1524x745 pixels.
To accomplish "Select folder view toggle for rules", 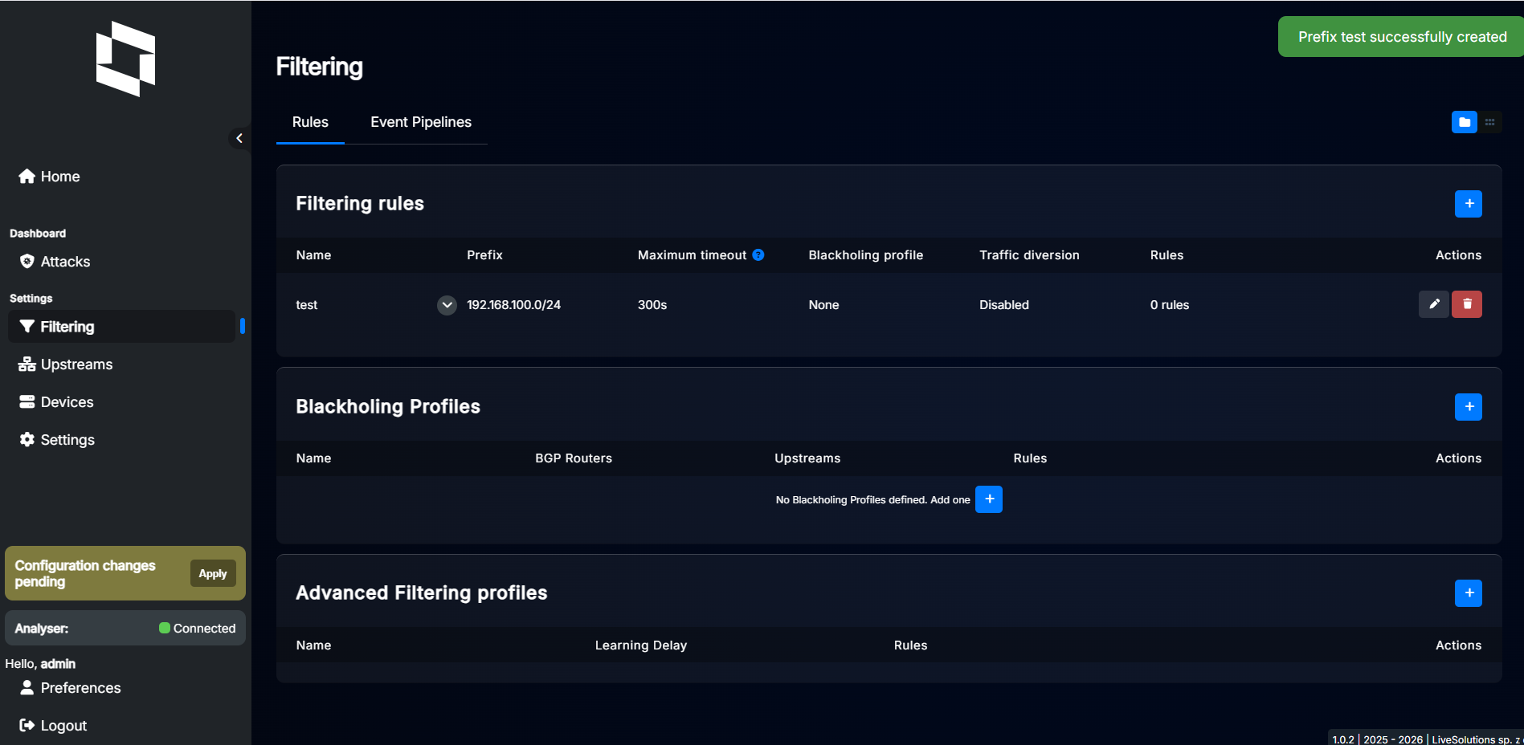I will pyautogui.click(x=1464, y=122).
